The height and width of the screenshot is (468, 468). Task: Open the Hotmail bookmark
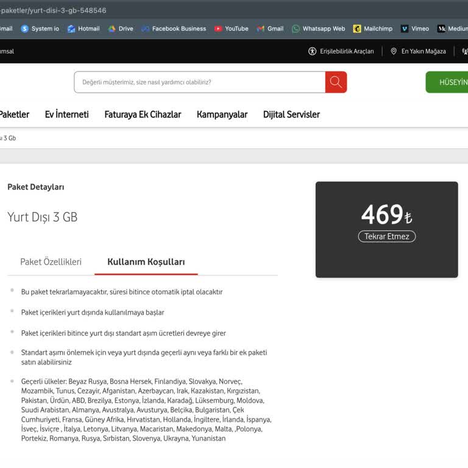pos(83,29)
